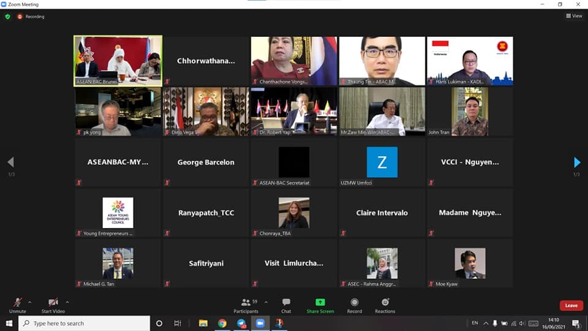The width and height of the screenshot is (588, 331).
Task: Click the green encryption shield icon
Action: 7,17
